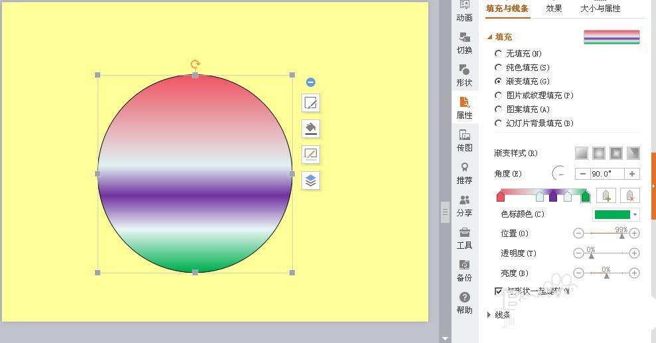Select 图案填充 pattern fill option

tap(522, 109)
